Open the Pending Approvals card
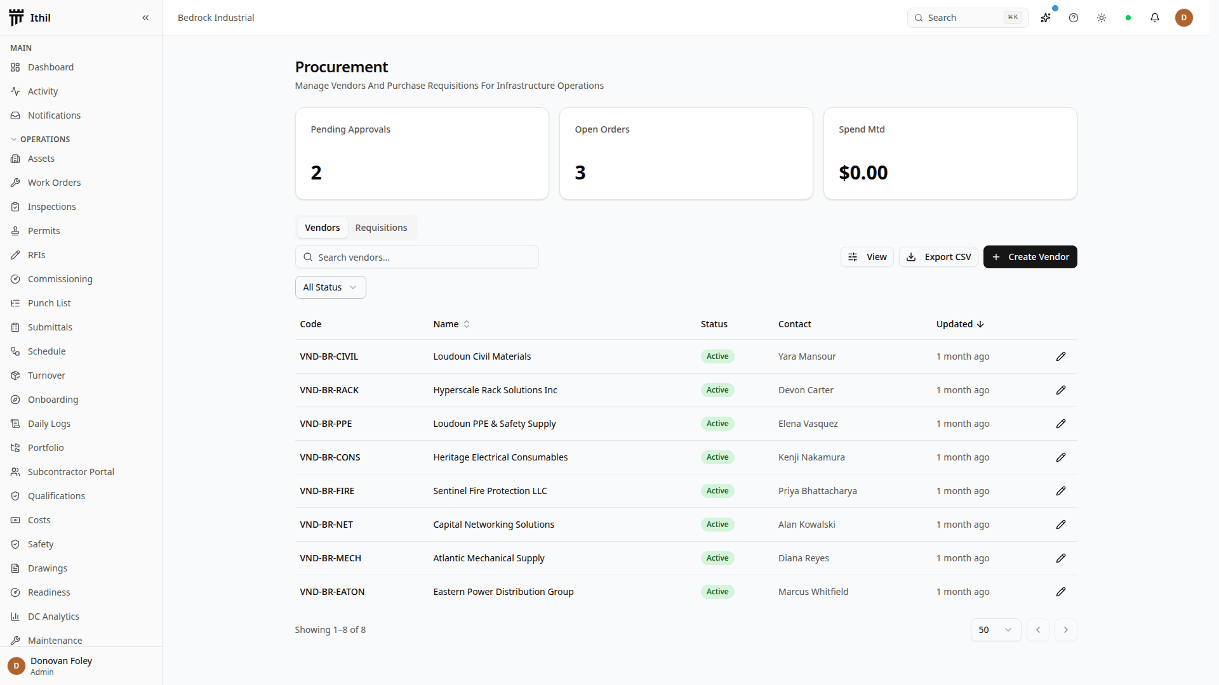Image resolution: width=1219 pixels, height=685 pixels. [x=422, y=153]
